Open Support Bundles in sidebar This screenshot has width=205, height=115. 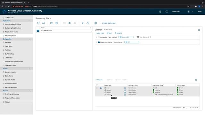[11, 84]
